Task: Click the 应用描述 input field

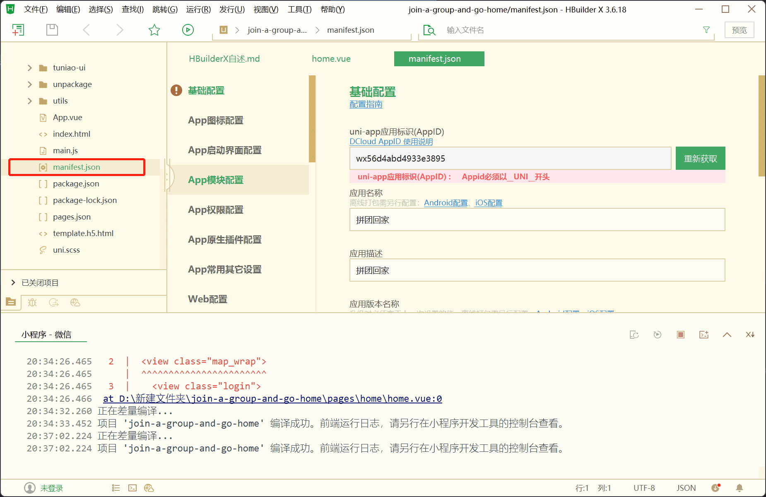Action: (x=537, y=270)
